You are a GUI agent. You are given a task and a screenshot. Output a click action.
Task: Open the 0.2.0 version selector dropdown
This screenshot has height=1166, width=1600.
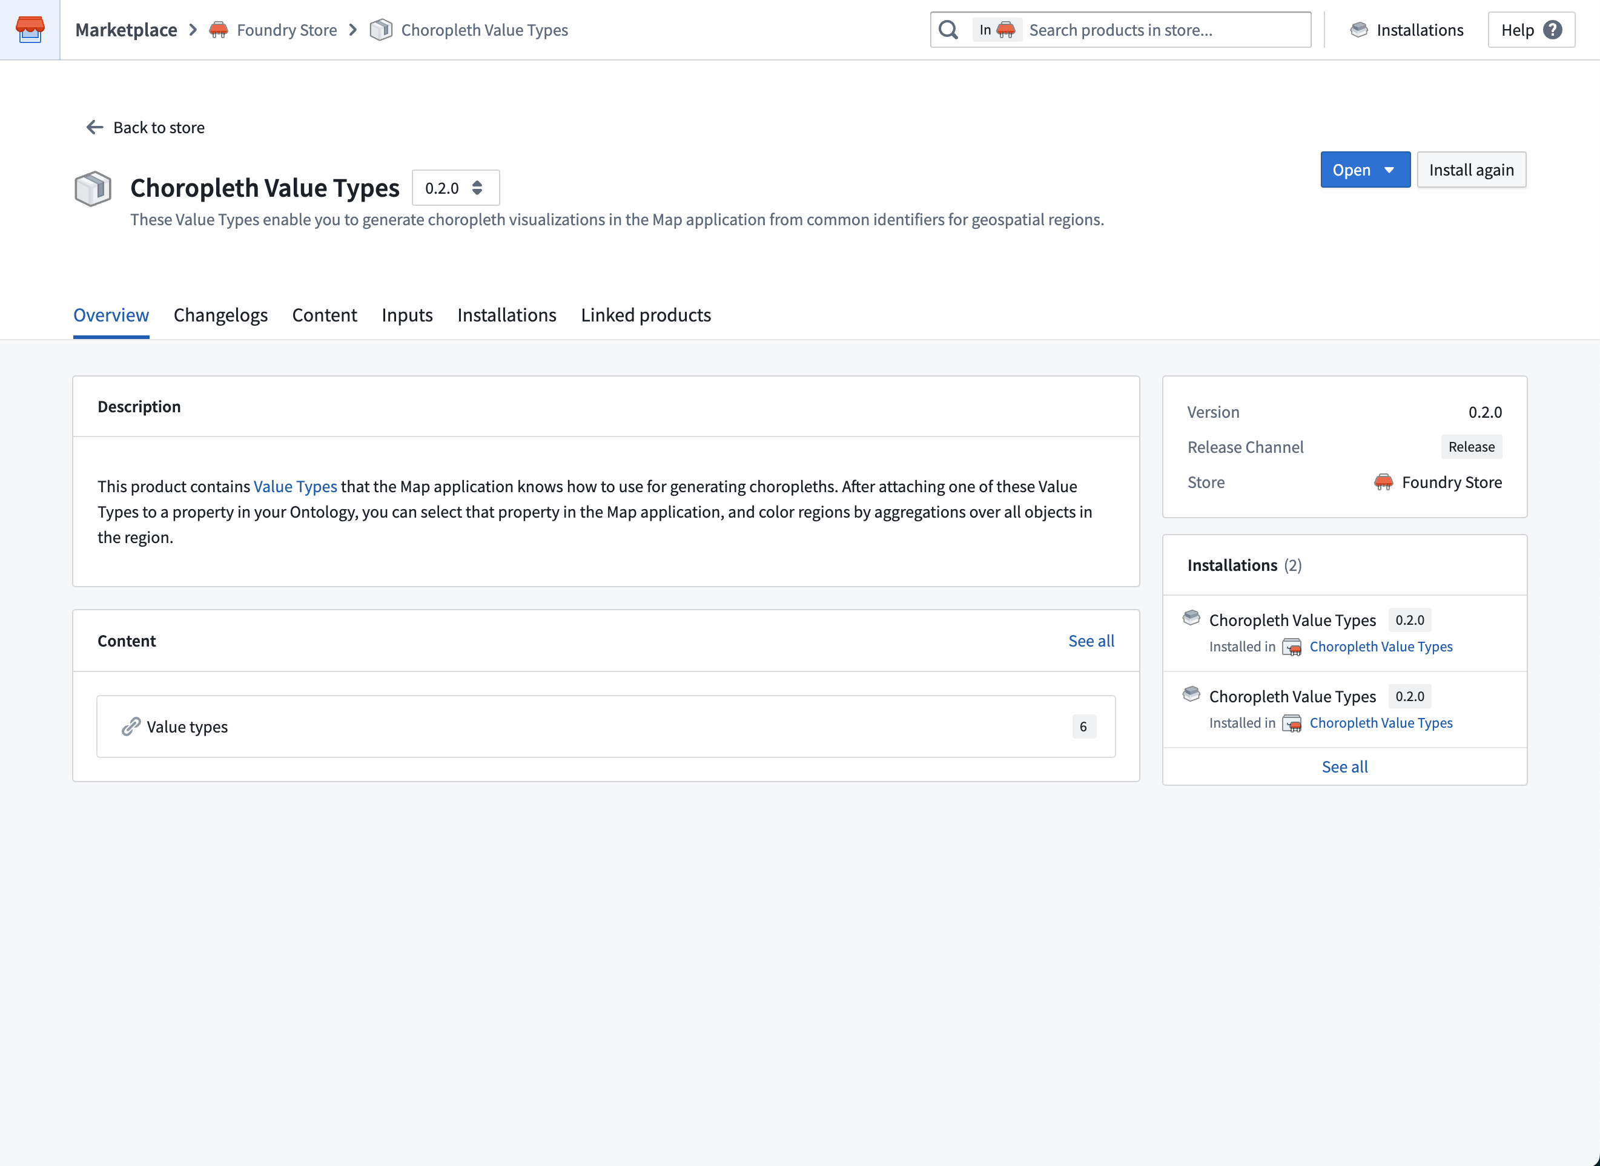[x=455, y=188]
